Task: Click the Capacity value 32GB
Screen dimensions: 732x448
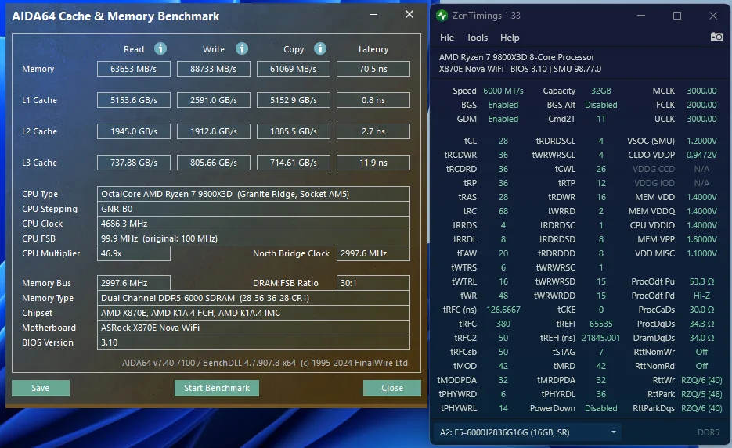Action: pos(600,91)
